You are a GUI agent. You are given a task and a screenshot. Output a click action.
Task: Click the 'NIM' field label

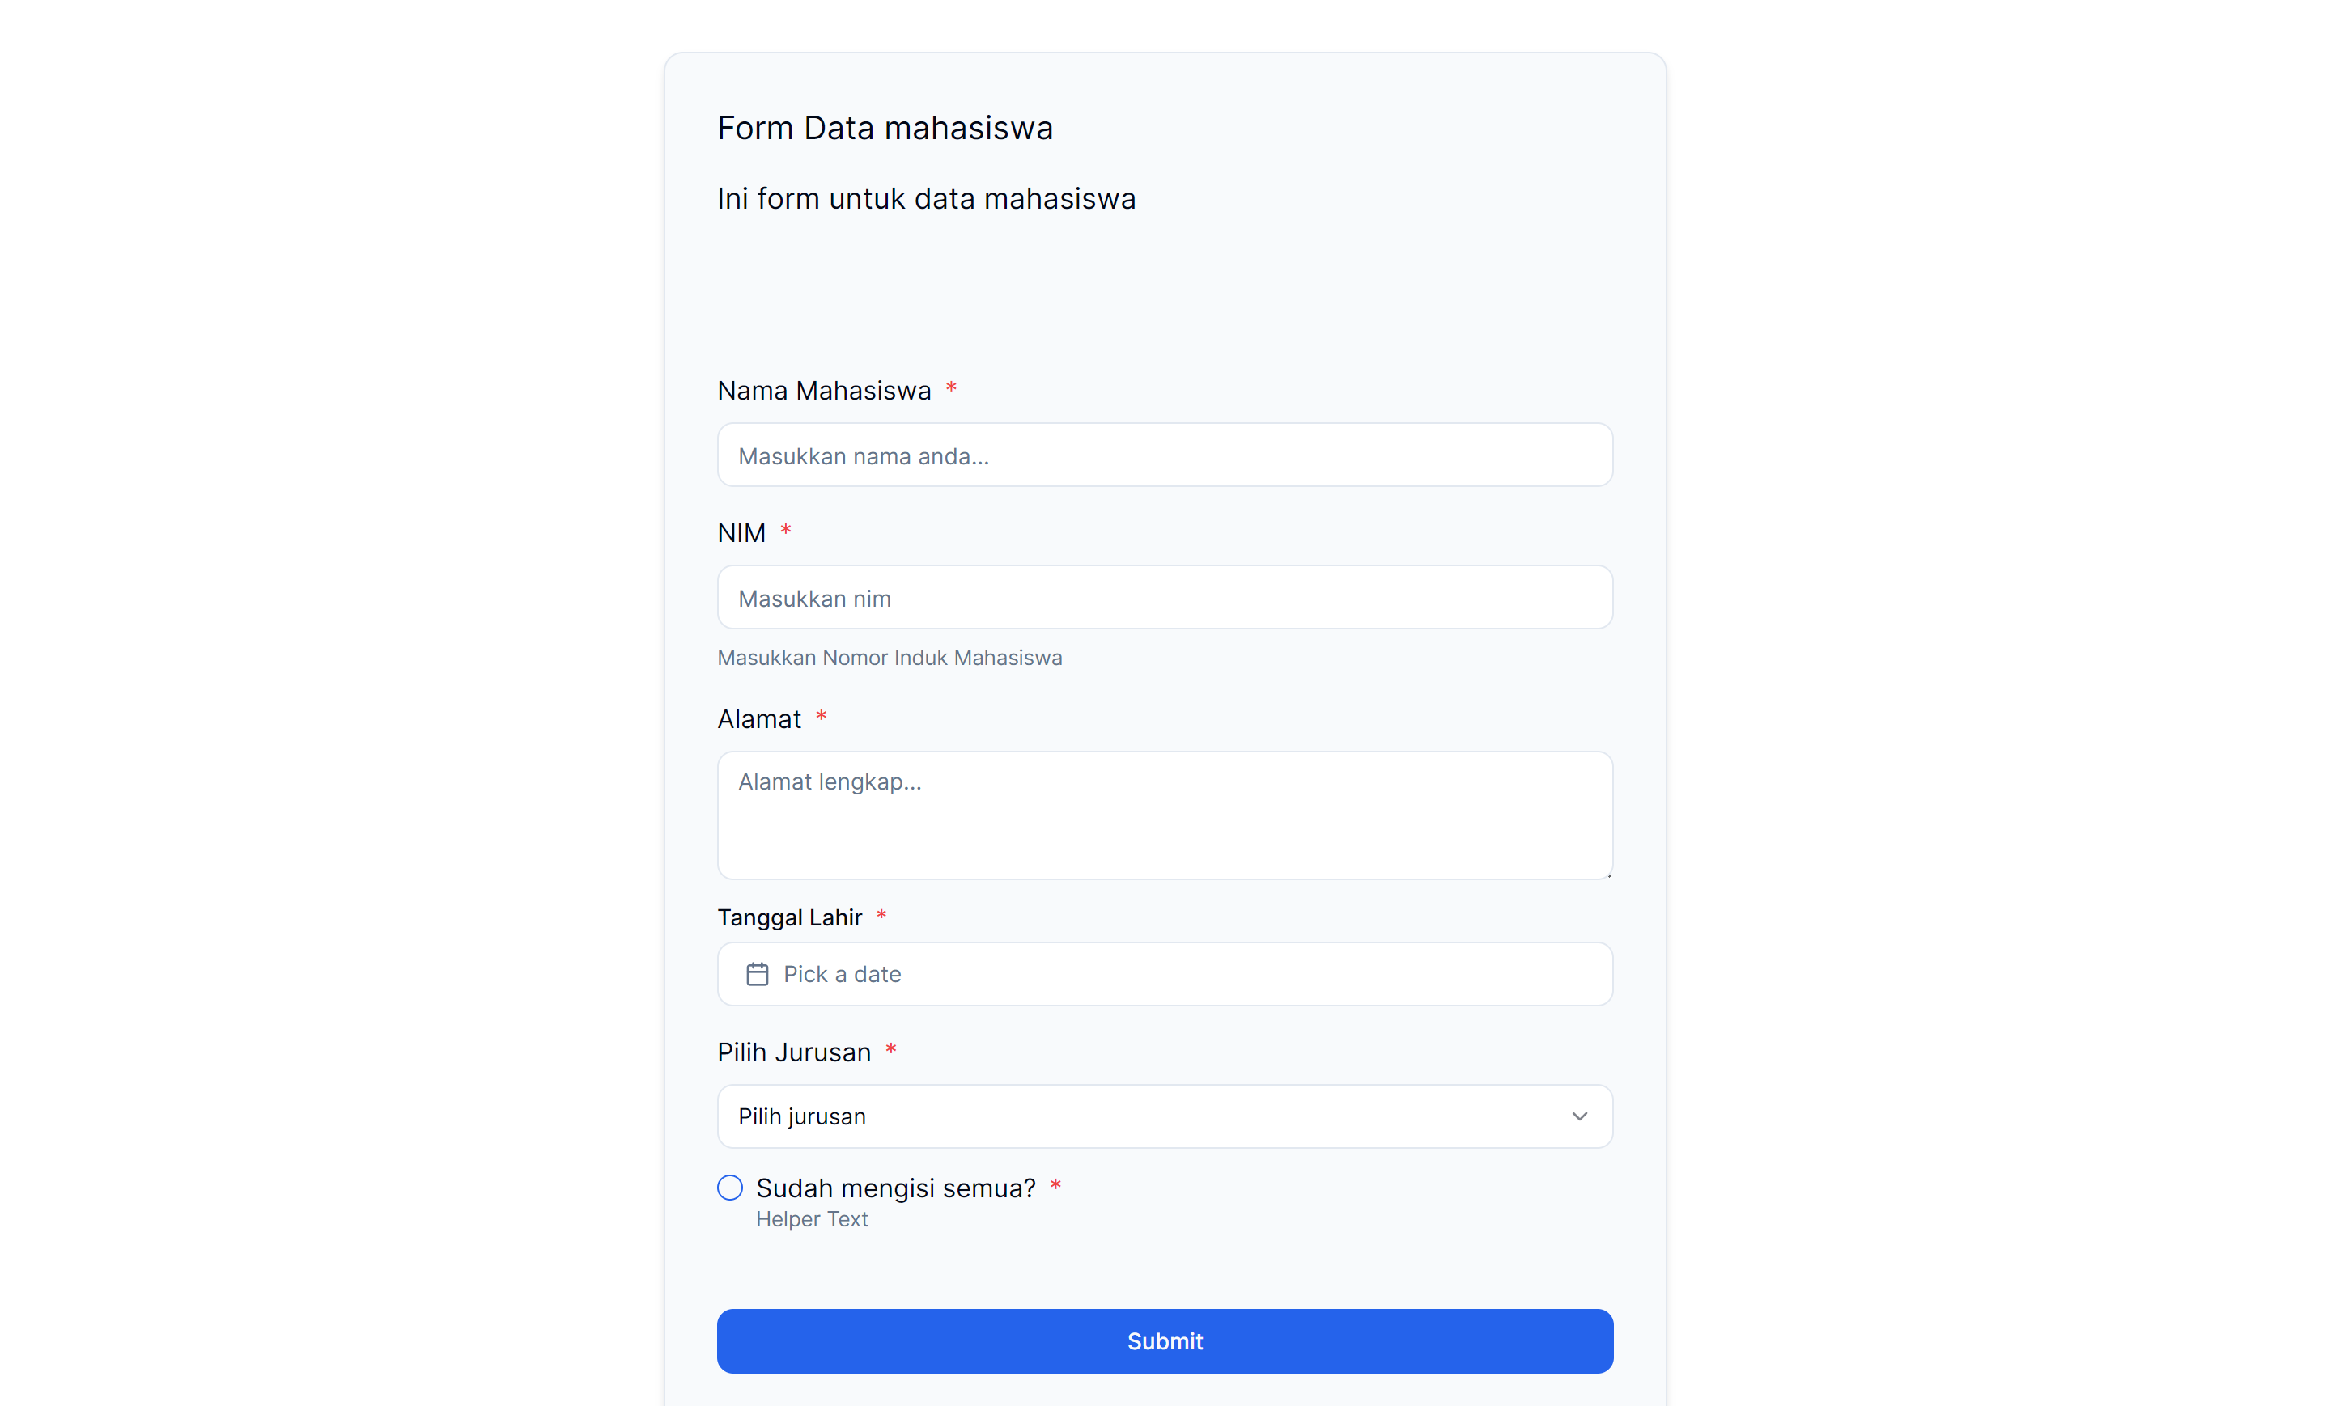point(741,533)
